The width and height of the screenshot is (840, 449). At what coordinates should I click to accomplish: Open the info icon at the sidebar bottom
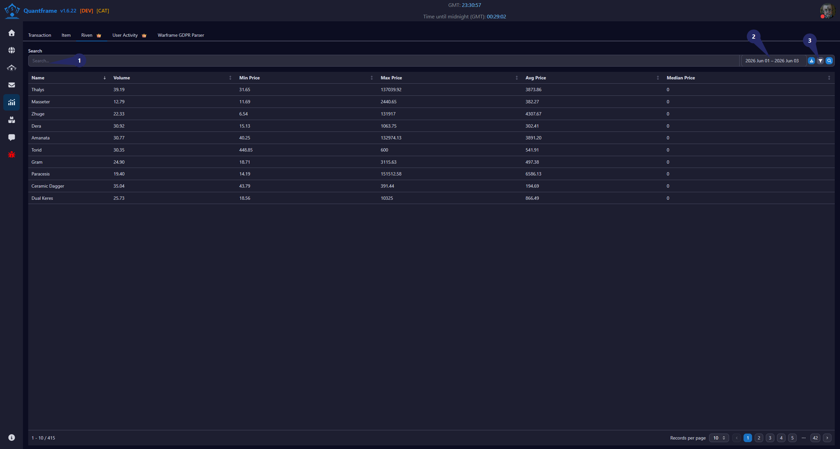coord(11,438)
